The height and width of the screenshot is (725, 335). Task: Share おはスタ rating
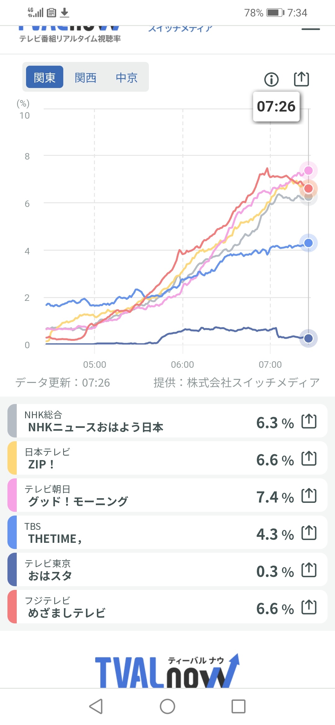[309, 570]
